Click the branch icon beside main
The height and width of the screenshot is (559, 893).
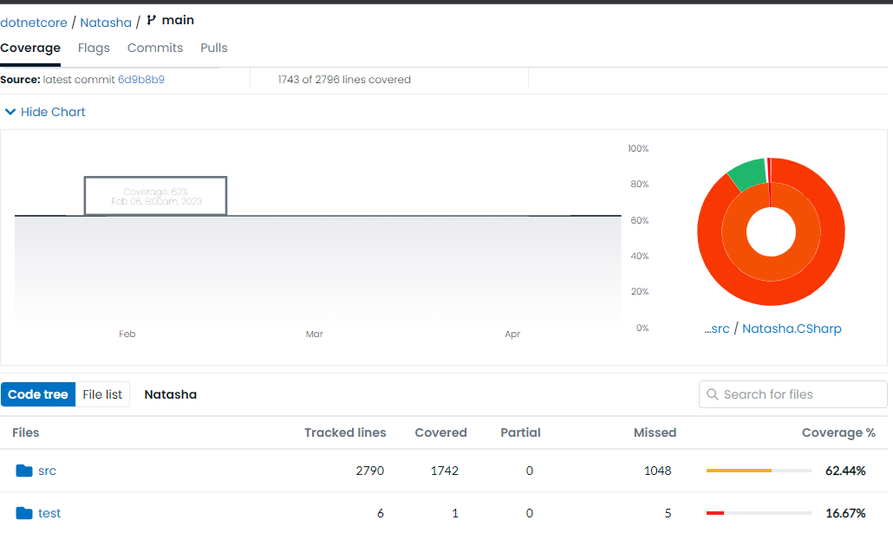(x=152, y=20)
